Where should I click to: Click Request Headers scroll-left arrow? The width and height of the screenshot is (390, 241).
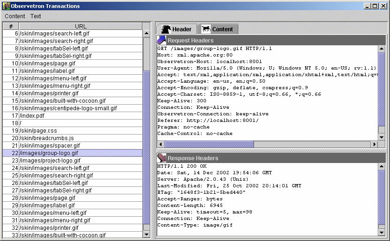161,144
